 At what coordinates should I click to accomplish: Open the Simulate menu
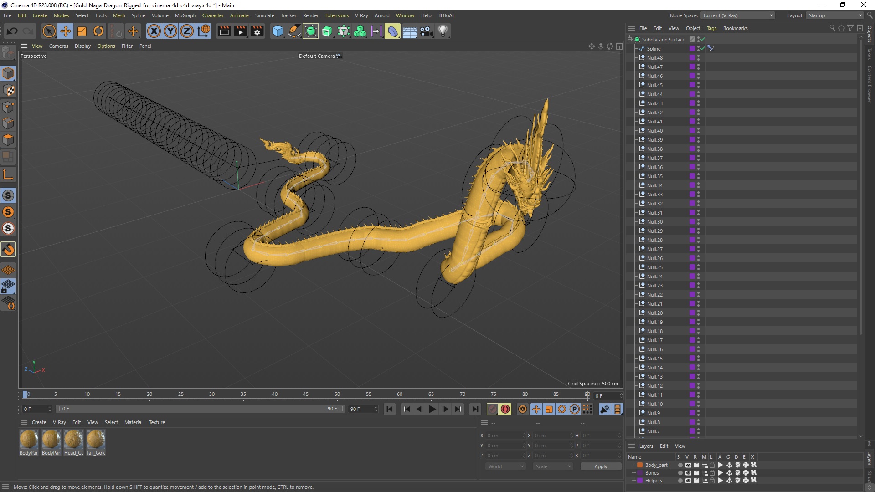[x=265, y=15]
